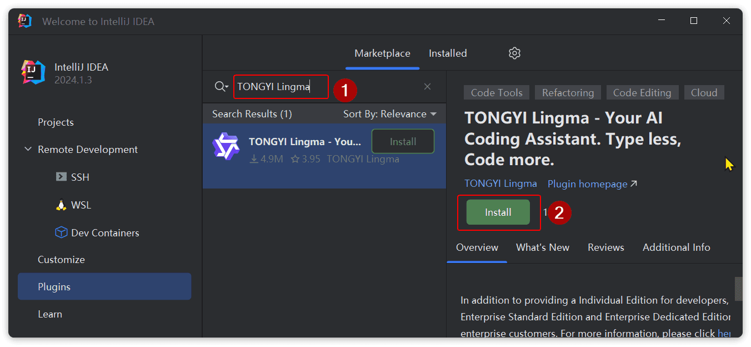Viewport: 751px width, 347px height.
Task: Open the Overview tab
Action: point(477,247)
